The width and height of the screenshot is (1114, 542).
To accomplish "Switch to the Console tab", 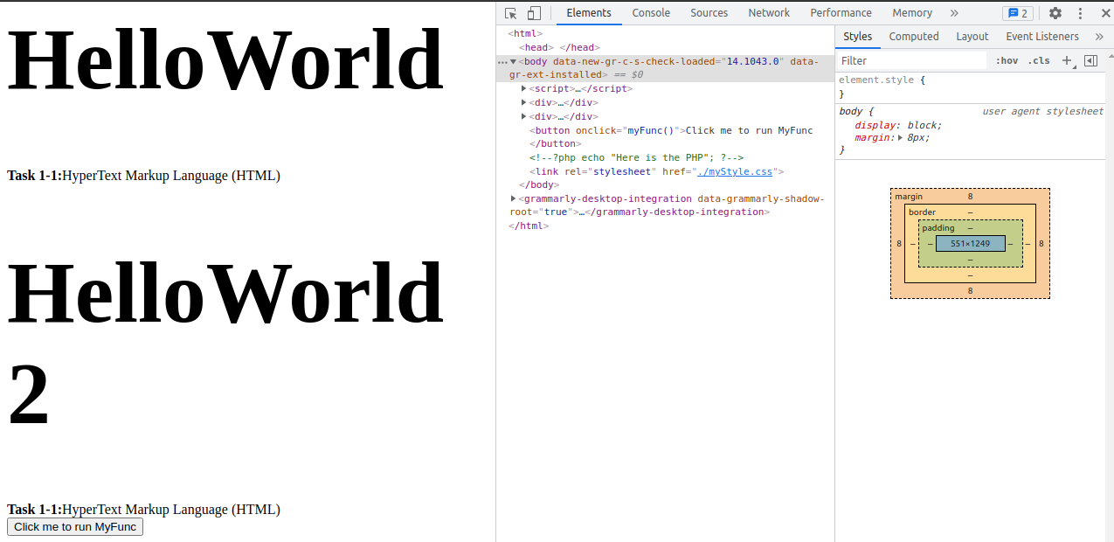I will pyautogui.click(x=651, y=13).
